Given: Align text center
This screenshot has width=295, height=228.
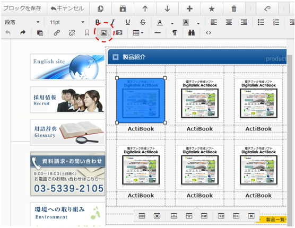Looking at the screenshot, I should (229, 22).
